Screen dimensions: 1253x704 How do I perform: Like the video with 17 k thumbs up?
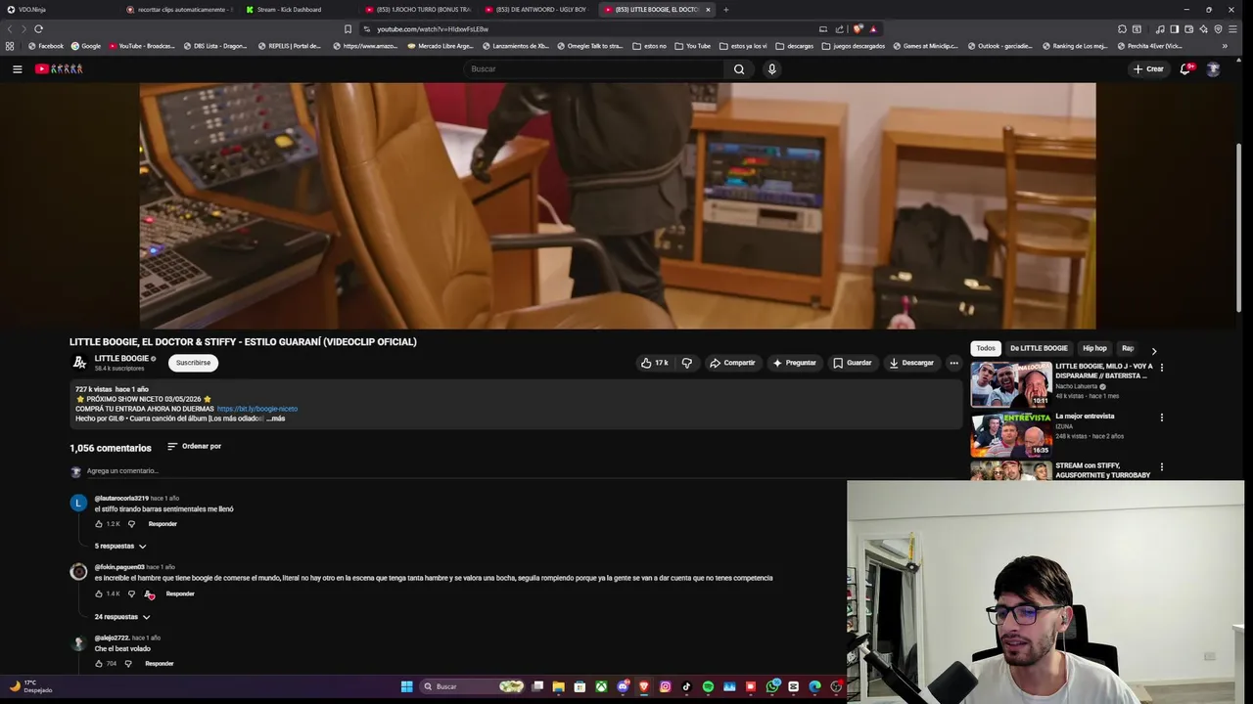coord(654,363)
